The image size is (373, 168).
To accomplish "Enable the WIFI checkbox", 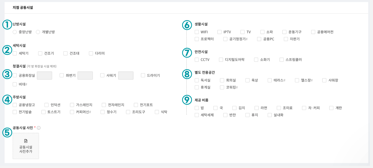I will [197, 32].
